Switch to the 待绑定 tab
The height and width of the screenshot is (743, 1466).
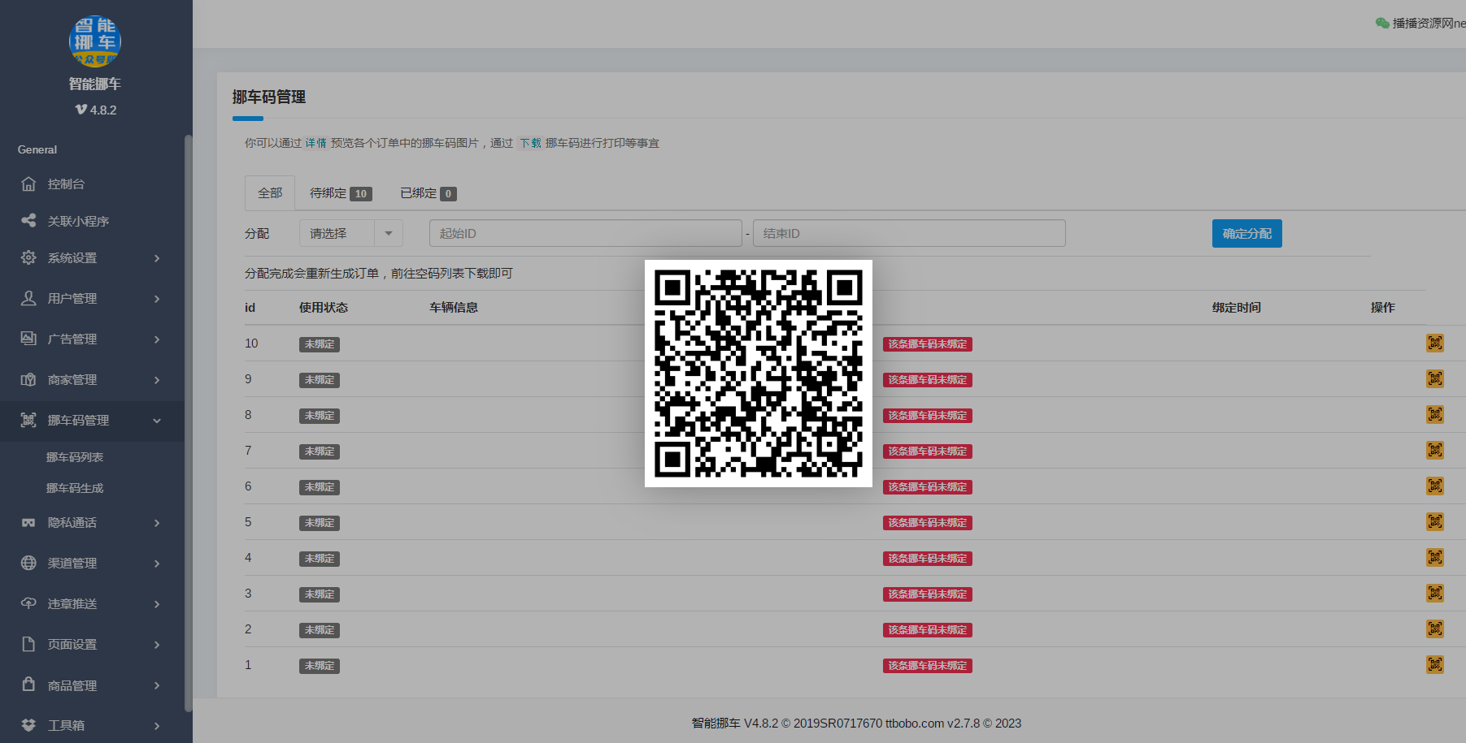coord(341,193)
